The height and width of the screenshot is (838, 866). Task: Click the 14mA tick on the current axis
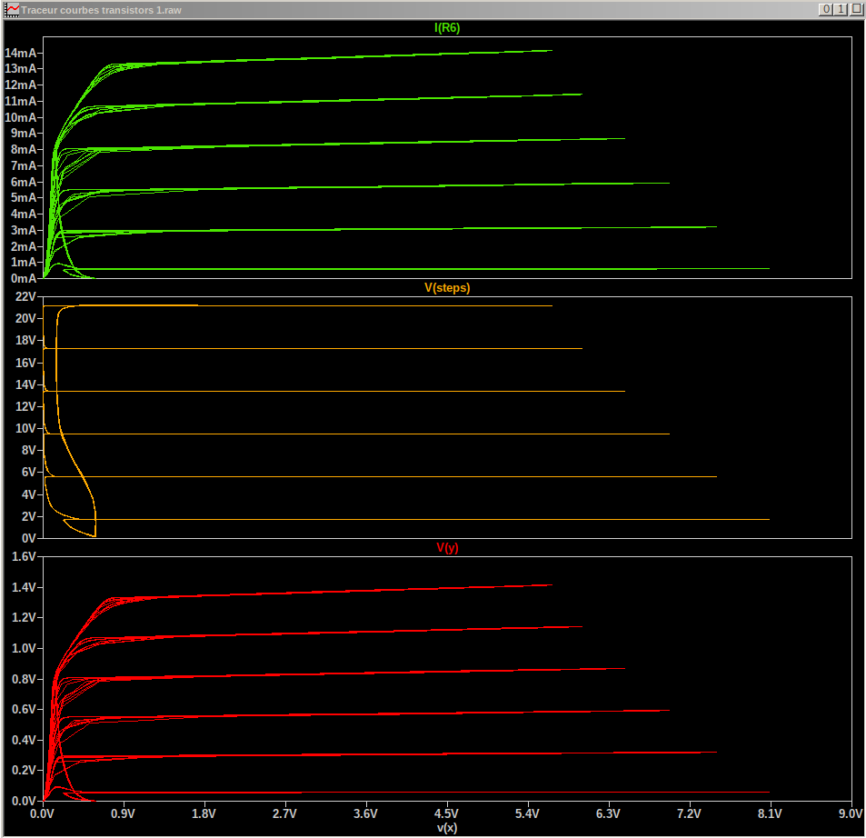pos(20,53)
